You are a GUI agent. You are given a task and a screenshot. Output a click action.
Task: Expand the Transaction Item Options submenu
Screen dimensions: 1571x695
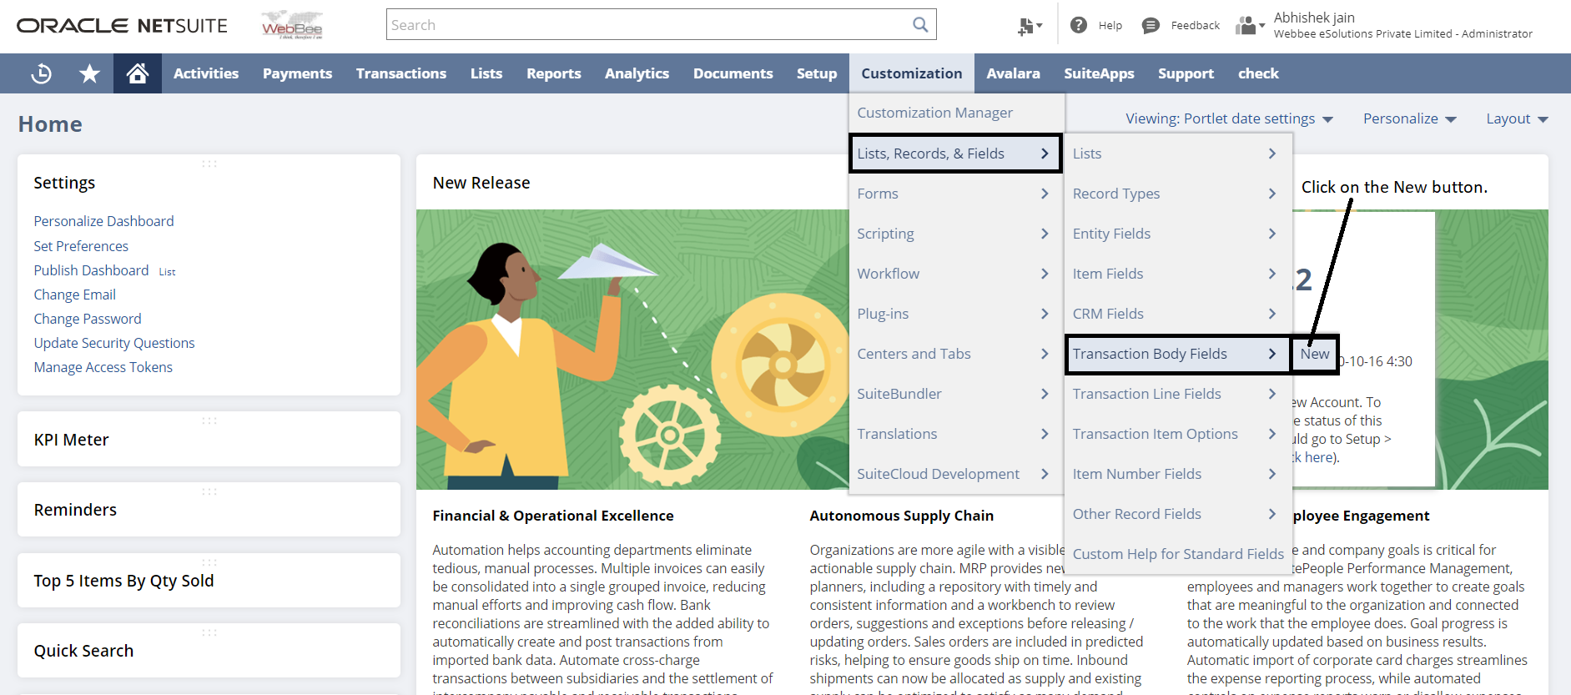[x=1178, y=434]
